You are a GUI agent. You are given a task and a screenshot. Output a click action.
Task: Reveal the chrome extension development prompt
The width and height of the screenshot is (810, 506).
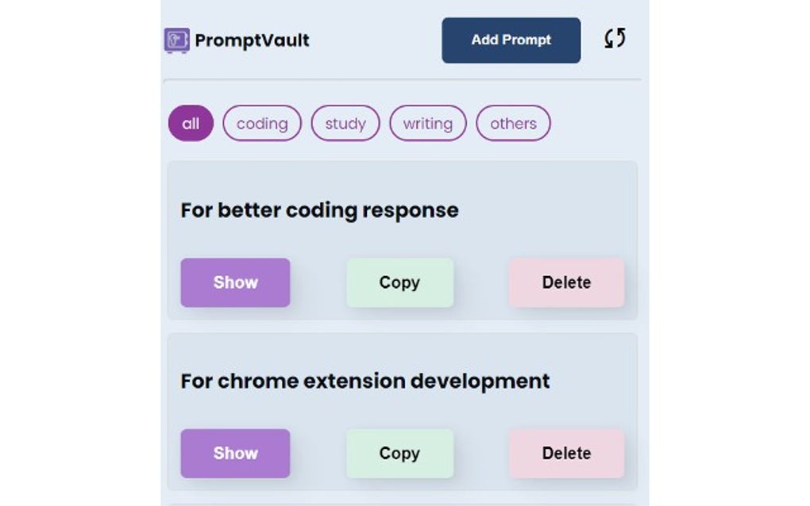(234, 453)
